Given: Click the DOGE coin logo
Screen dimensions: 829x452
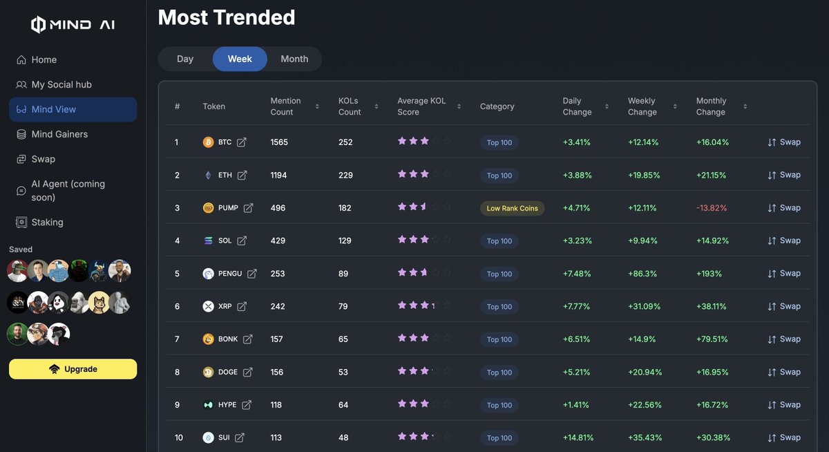Looking at the screenshot, I should tap(208, 373).
